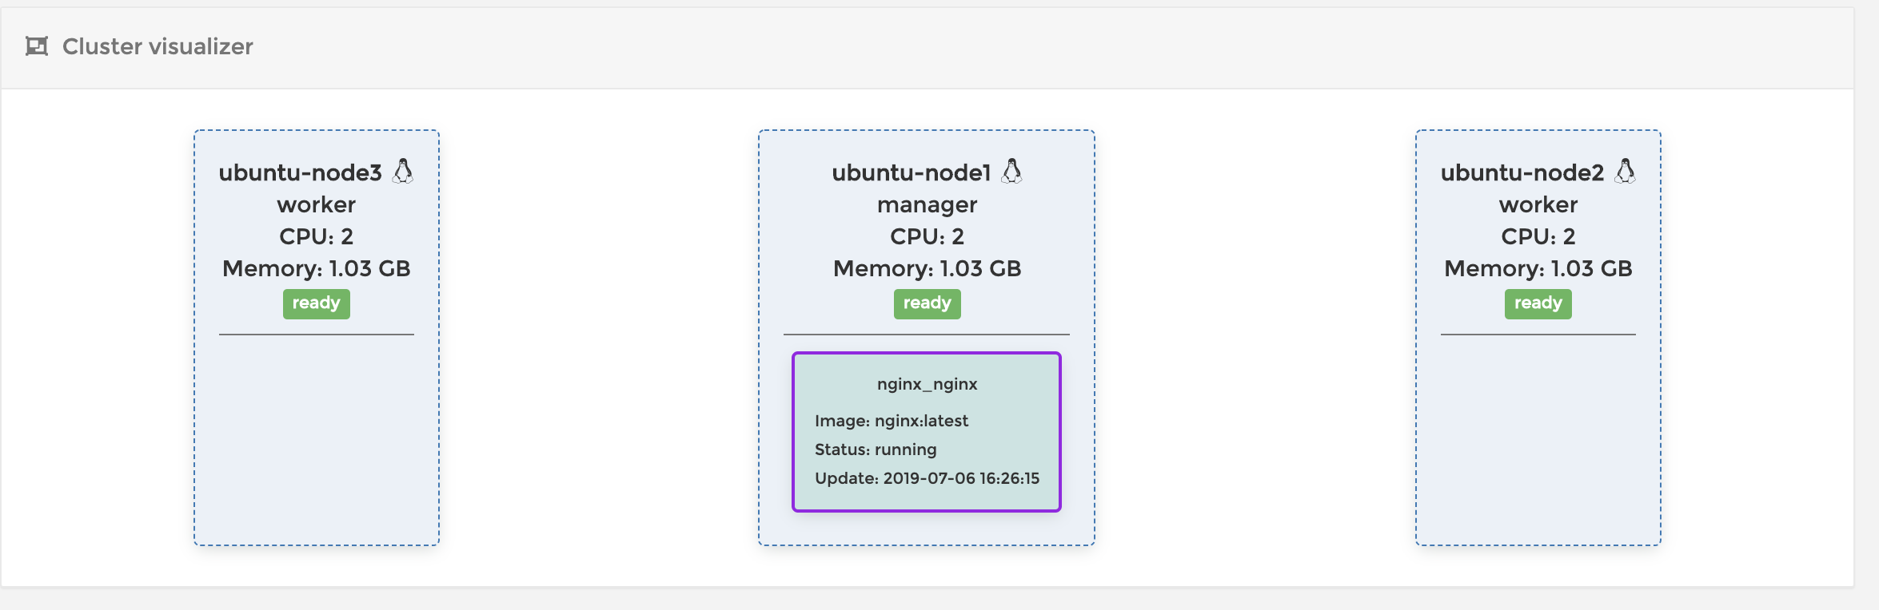This screenshot has height=610, width=1879.
Task: Click the Cluster visualizer title text
Action: coord(158,46)
